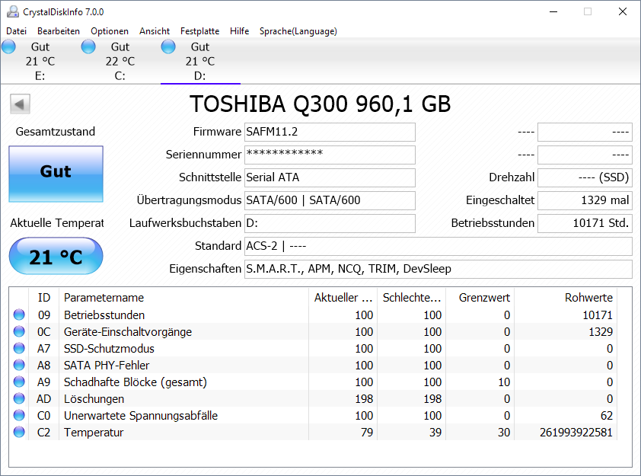641x476 pixels.
Task: Open the Bearbeiten menu
Action: pyautogui.click(x=59, y=31)
